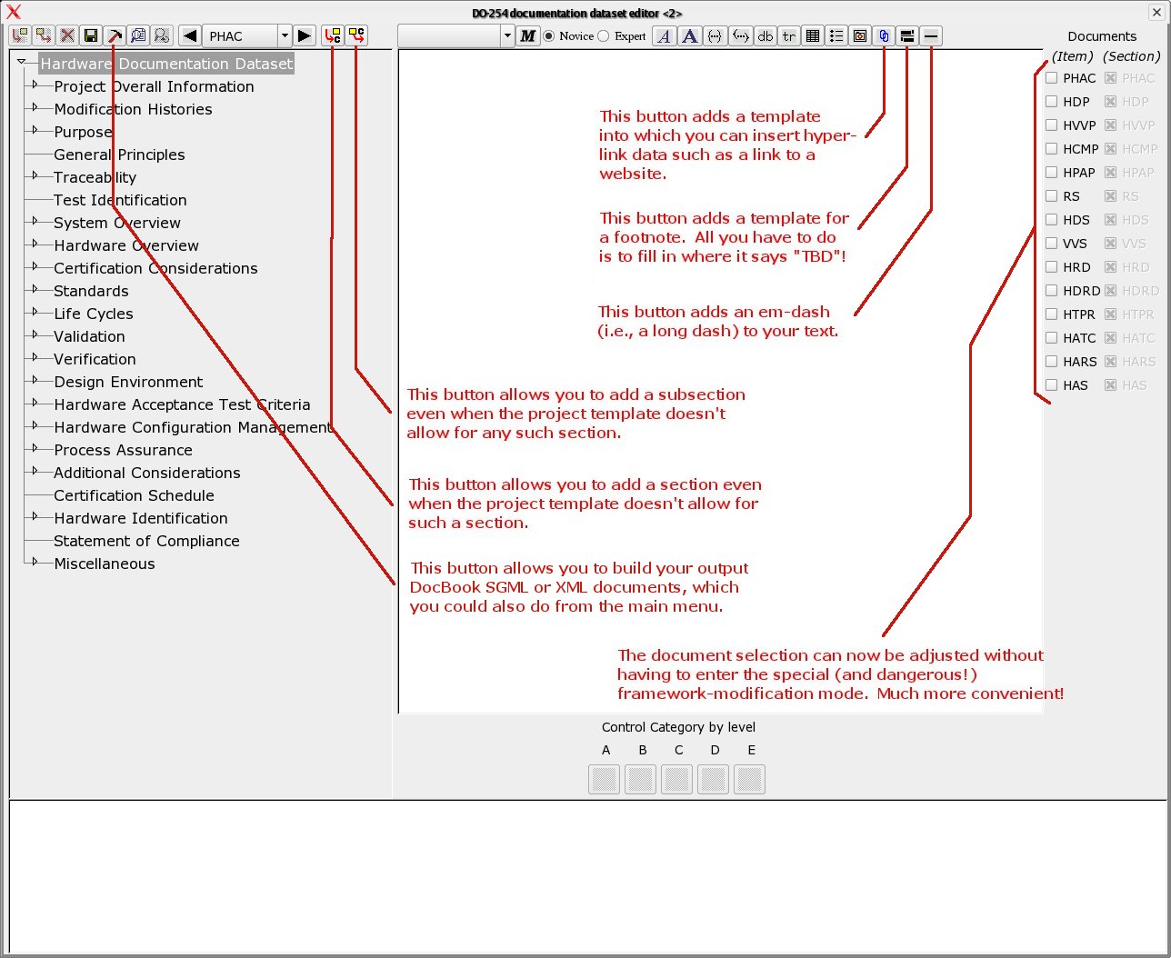Select General Principles in the tree
This screenshot has height=958, width=1171.
[x=119, y=155]
